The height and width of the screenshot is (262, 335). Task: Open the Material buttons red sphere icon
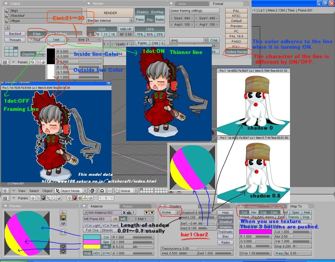click(75, 198)
